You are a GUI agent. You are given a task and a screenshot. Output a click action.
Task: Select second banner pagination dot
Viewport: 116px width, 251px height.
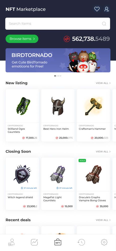(57, 76)
